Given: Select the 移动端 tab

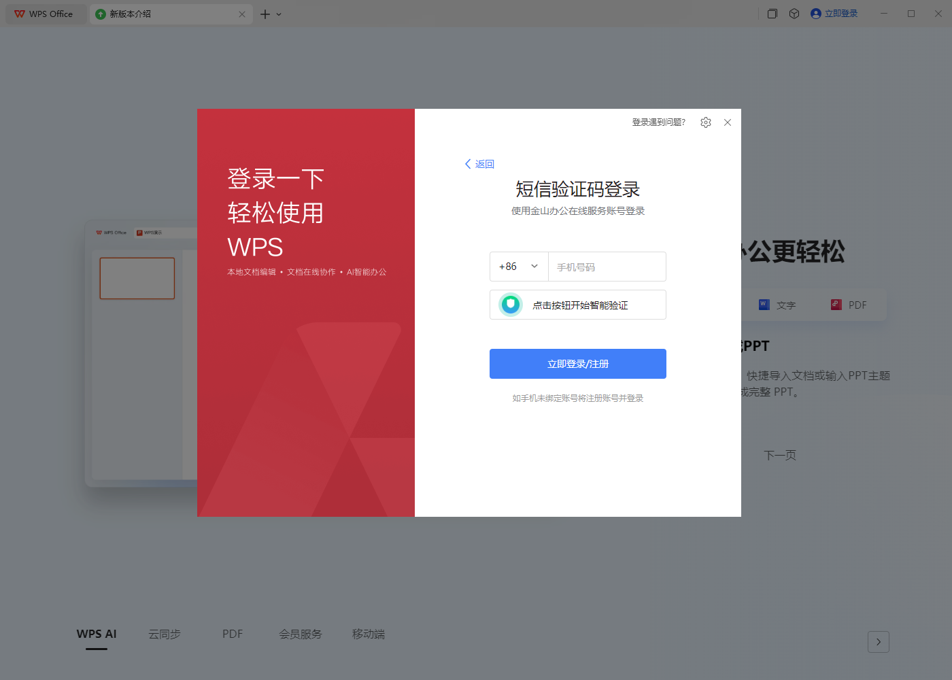Looking at the screenshot, I should [369, 634].
